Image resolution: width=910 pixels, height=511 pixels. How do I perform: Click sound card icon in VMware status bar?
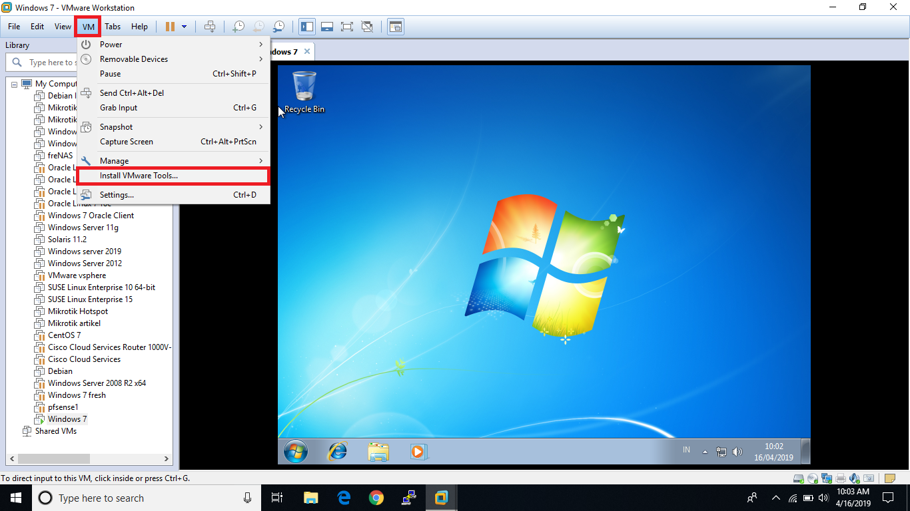855,478
